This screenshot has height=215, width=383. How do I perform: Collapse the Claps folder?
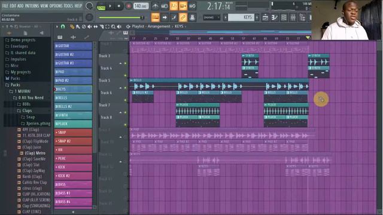point(25,110)
